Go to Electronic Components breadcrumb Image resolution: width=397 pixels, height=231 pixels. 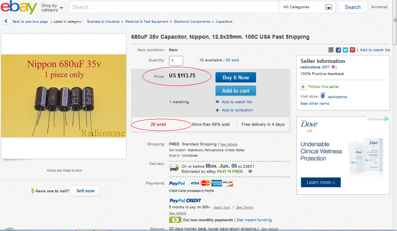click(x=192, y=22)
